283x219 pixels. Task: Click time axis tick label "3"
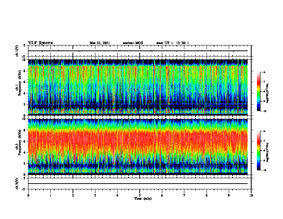coord(95,195)
